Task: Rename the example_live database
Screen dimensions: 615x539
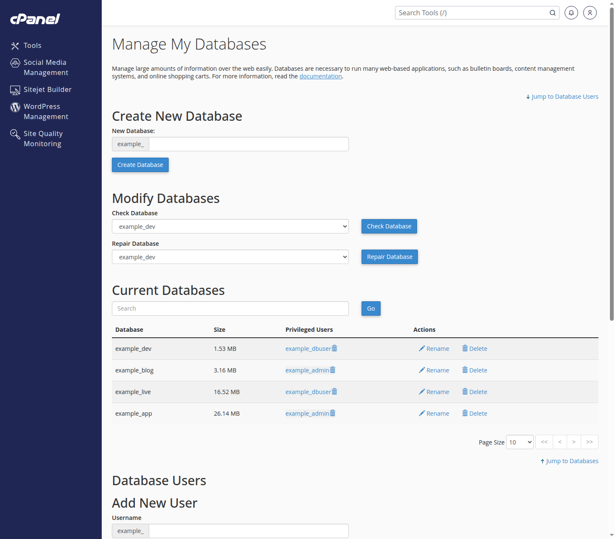Action: pyautogui.click(x=434, y=392)
